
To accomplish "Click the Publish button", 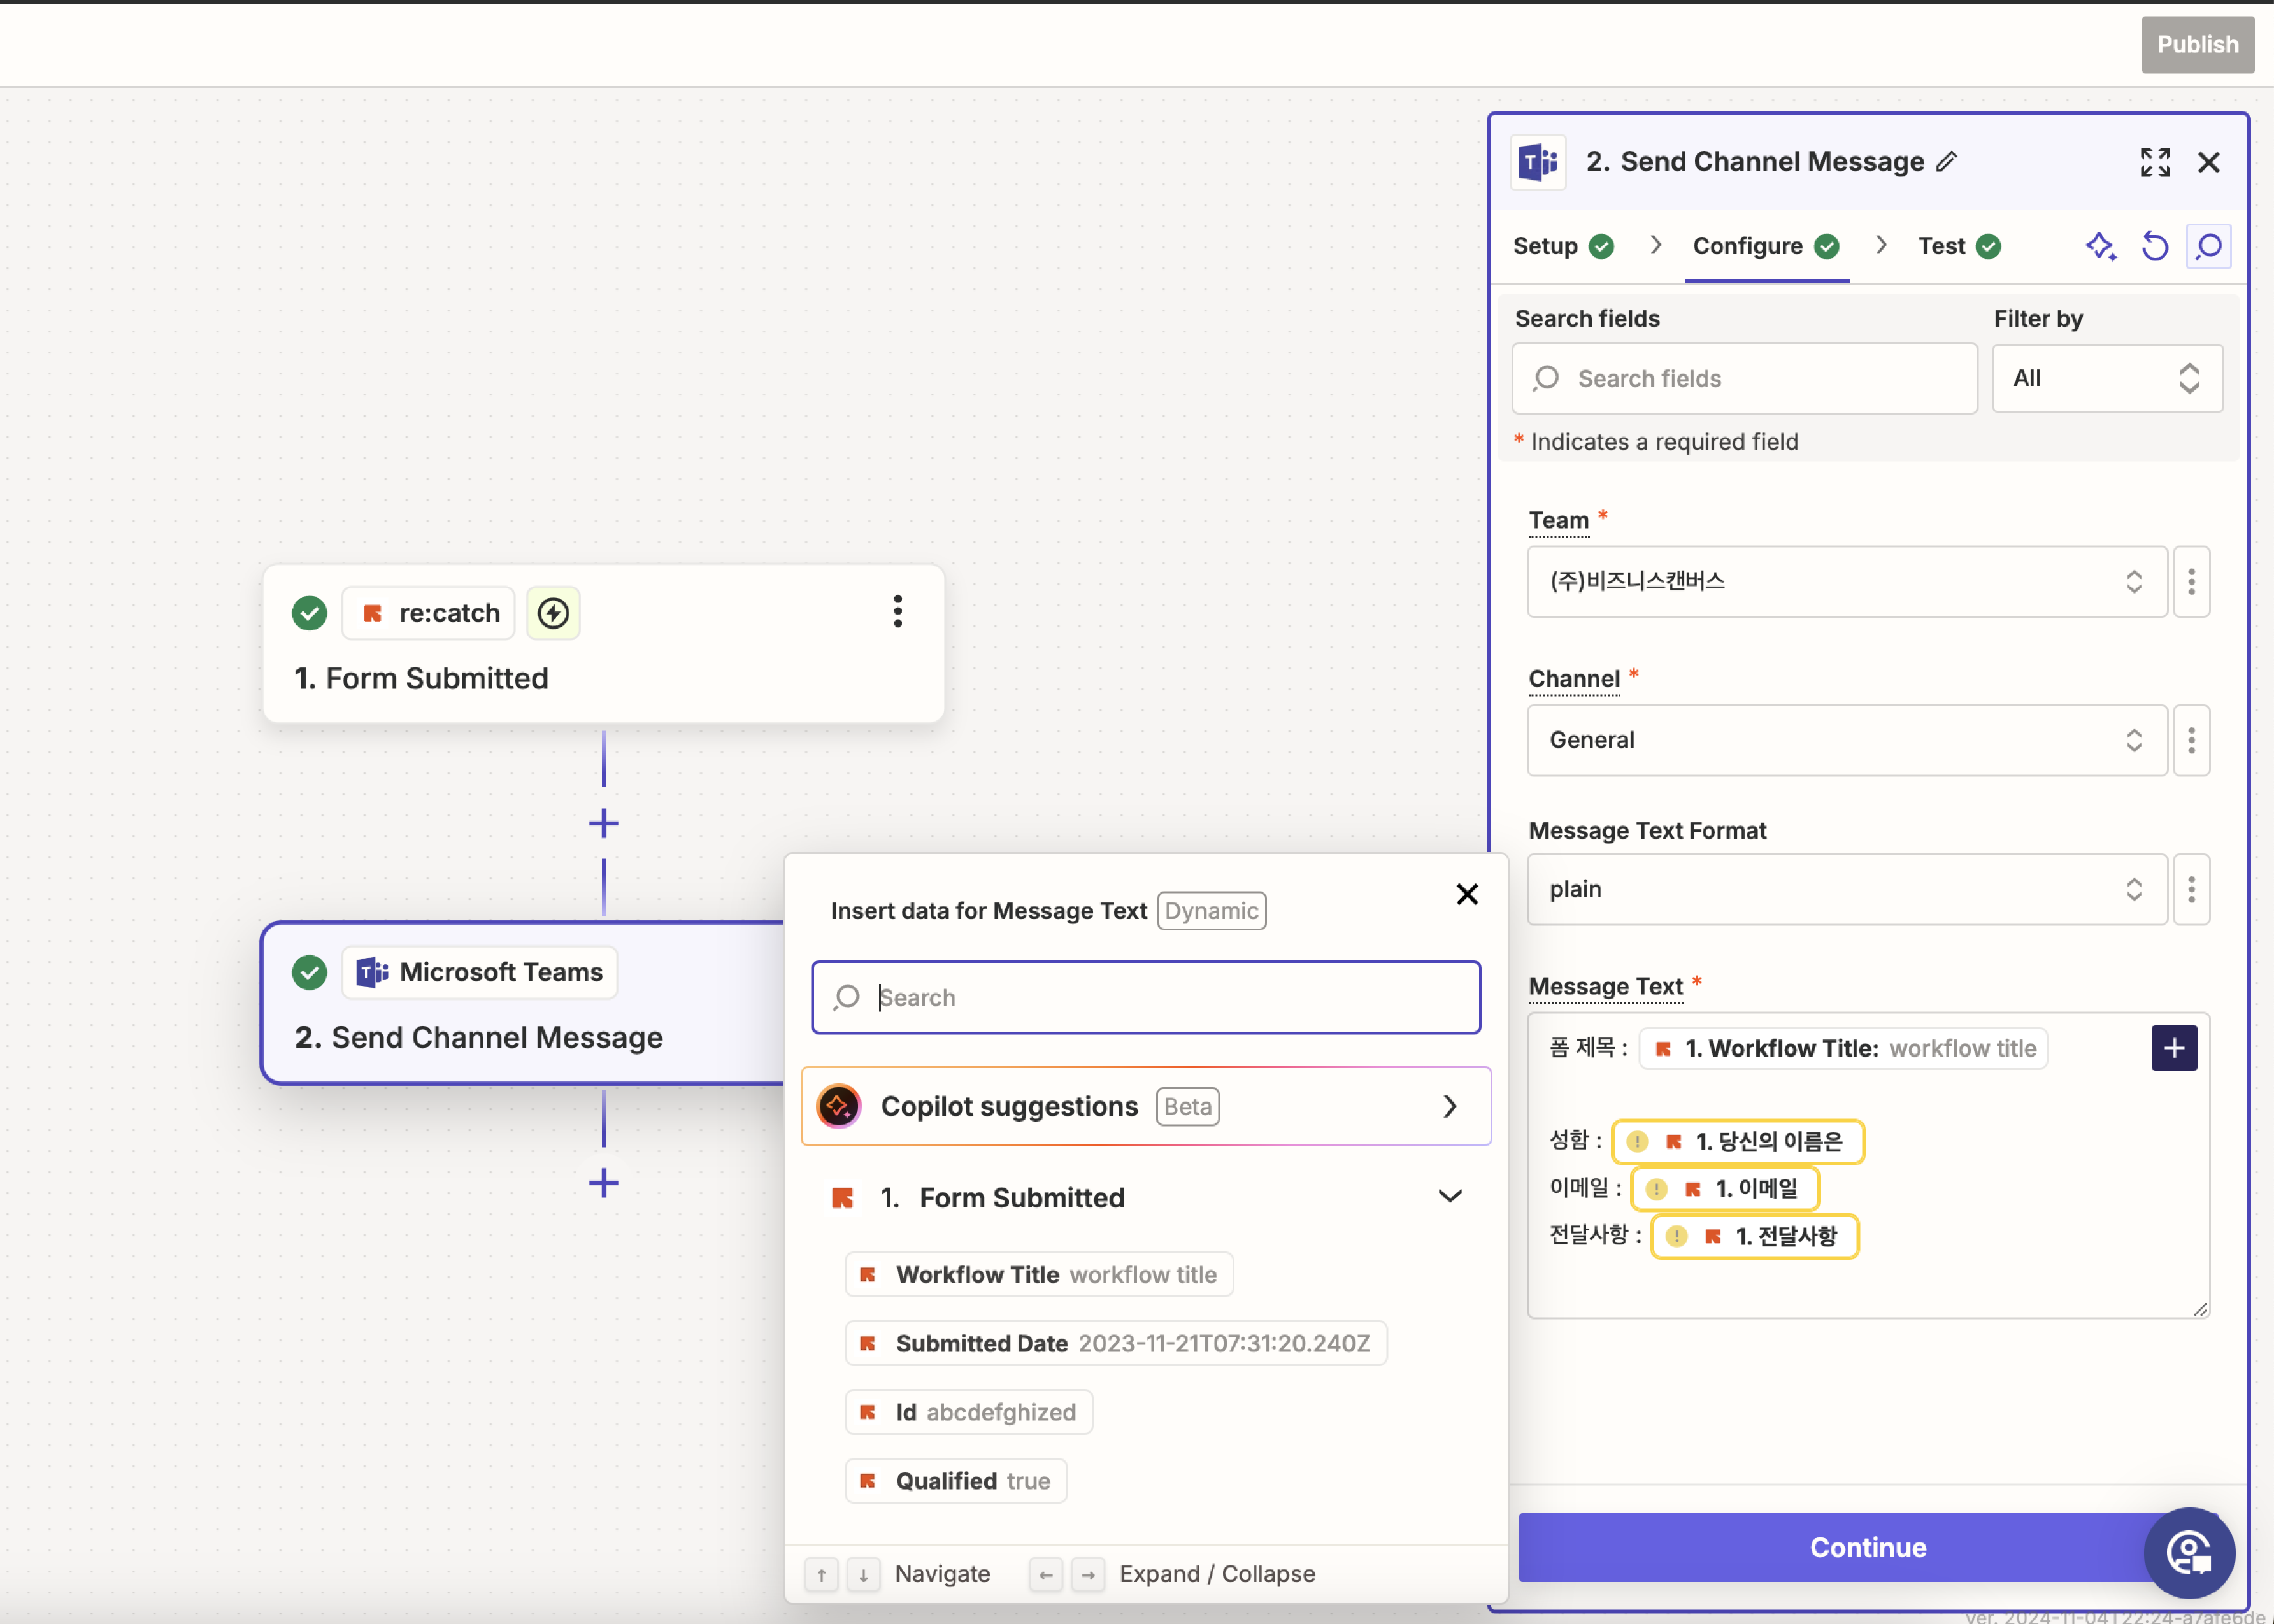I will (x=2197, y=44).
